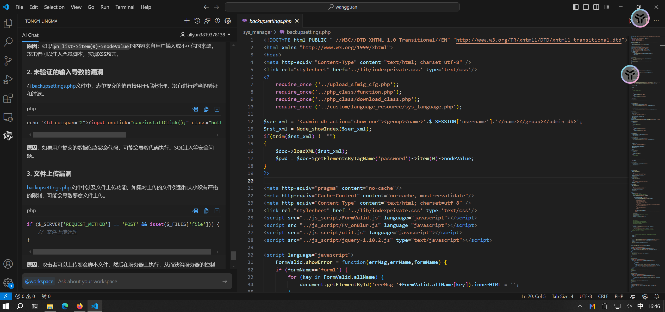Toggle primary side bar layout
Image resolution: width=665 pixels, height=312 pixels.
(x=576, y=7)
